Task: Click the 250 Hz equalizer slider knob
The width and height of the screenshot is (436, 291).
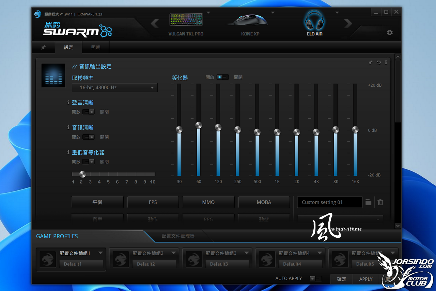Action: click(x=238, y=130)
